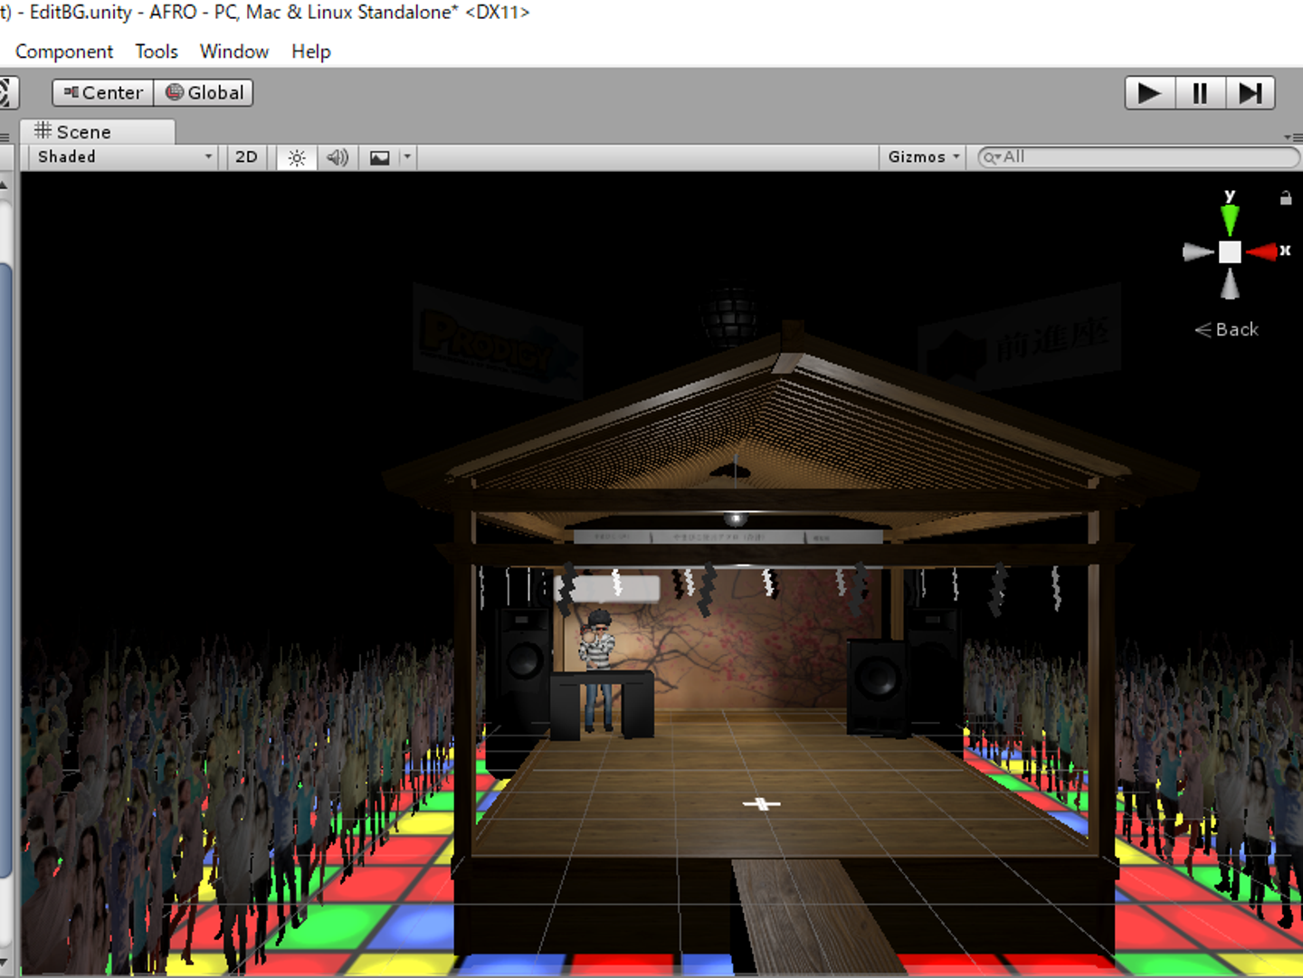Image resolution: width=1303 pixels, height=978 pixels.
Task: Click the gray bottom cone of the scene gizmo
Action: pos(1229,285)
